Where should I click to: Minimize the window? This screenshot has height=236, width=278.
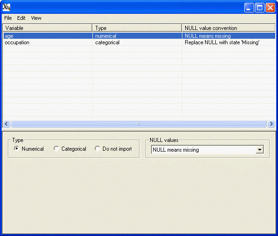point(249,7)
